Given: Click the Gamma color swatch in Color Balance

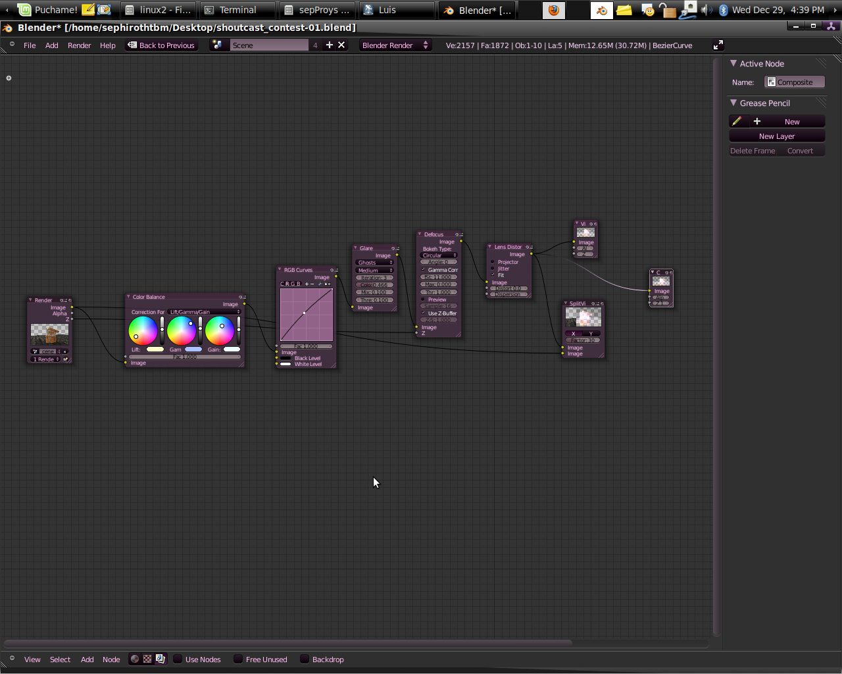Looking at the screenshot, I should (193, 350).
